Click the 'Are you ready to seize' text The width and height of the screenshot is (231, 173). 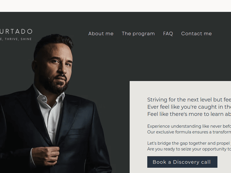tap(189, 149)
